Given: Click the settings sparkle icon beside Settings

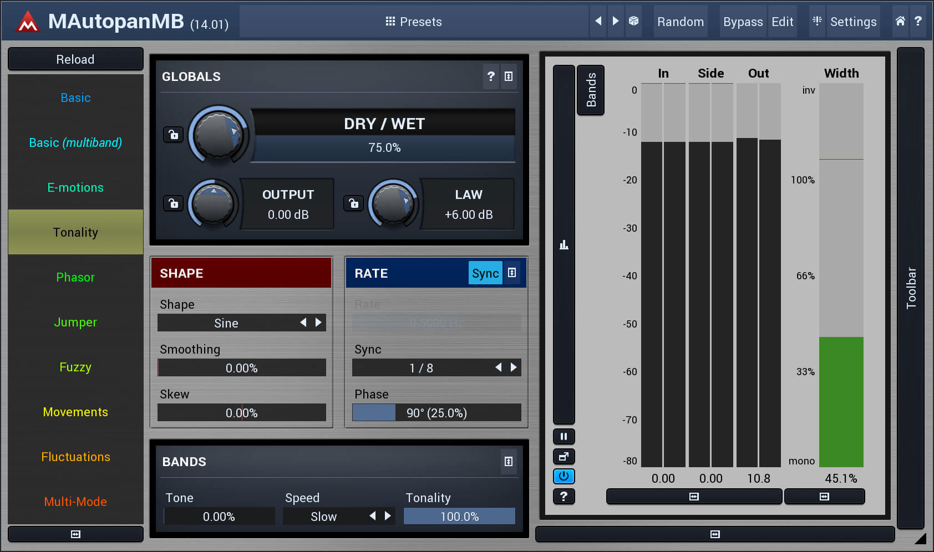Looking at the screenshot, I should click(817, 21).
